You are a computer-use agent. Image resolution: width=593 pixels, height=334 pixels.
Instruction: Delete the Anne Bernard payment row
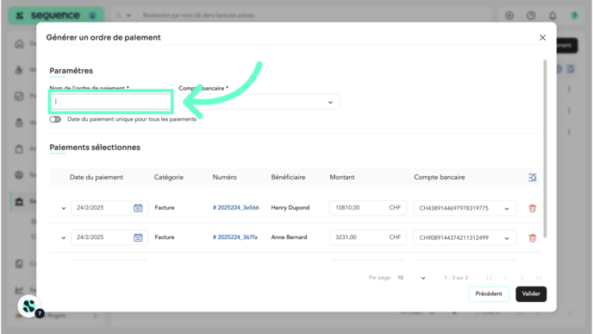(x=533, y=238)
